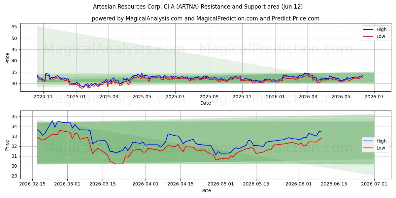
Task: Click the '2025-03' tick label
Action: click(109, 96)
